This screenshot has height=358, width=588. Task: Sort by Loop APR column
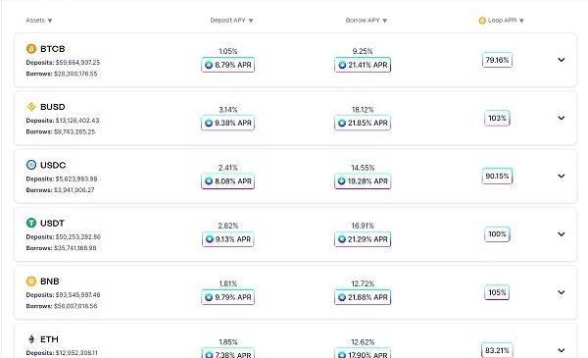(x=502, y=21)
